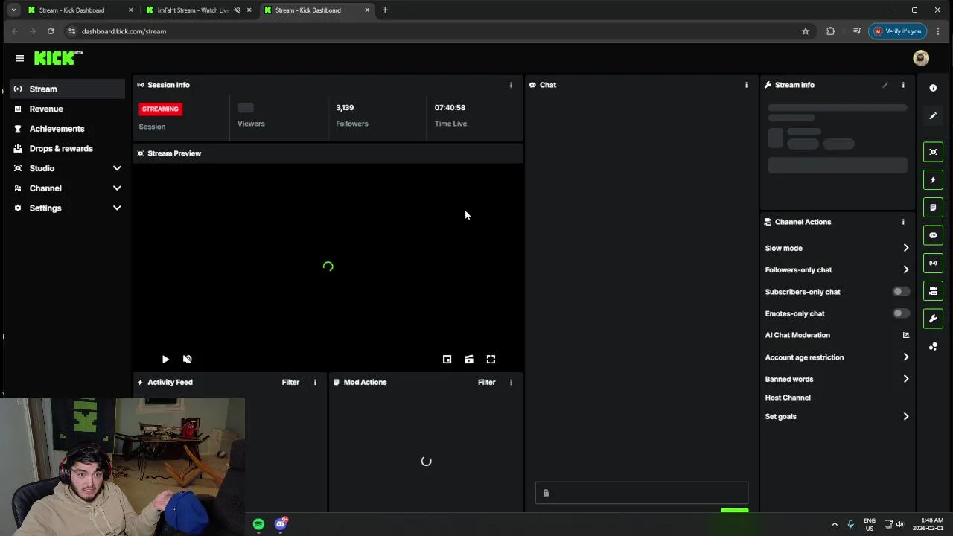Open Spotify from the taskbar

click(258, 524)
